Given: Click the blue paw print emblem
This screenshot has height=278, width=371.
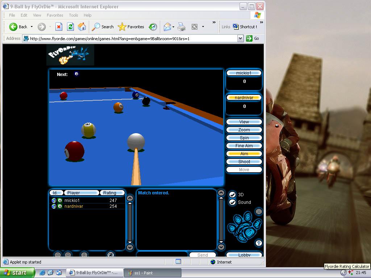Looking at the screenshot, I should coord(245,227).
